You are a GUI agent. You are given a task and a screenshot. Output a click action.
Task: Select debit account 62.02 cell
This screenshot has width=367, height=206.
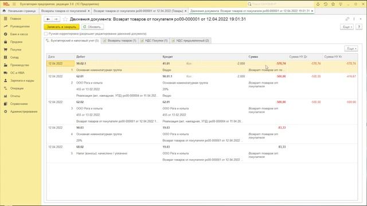pyautogui.click(x=80, y=102)
